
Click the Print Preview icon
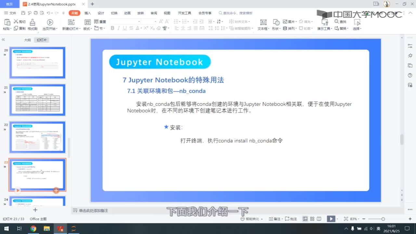41,13
